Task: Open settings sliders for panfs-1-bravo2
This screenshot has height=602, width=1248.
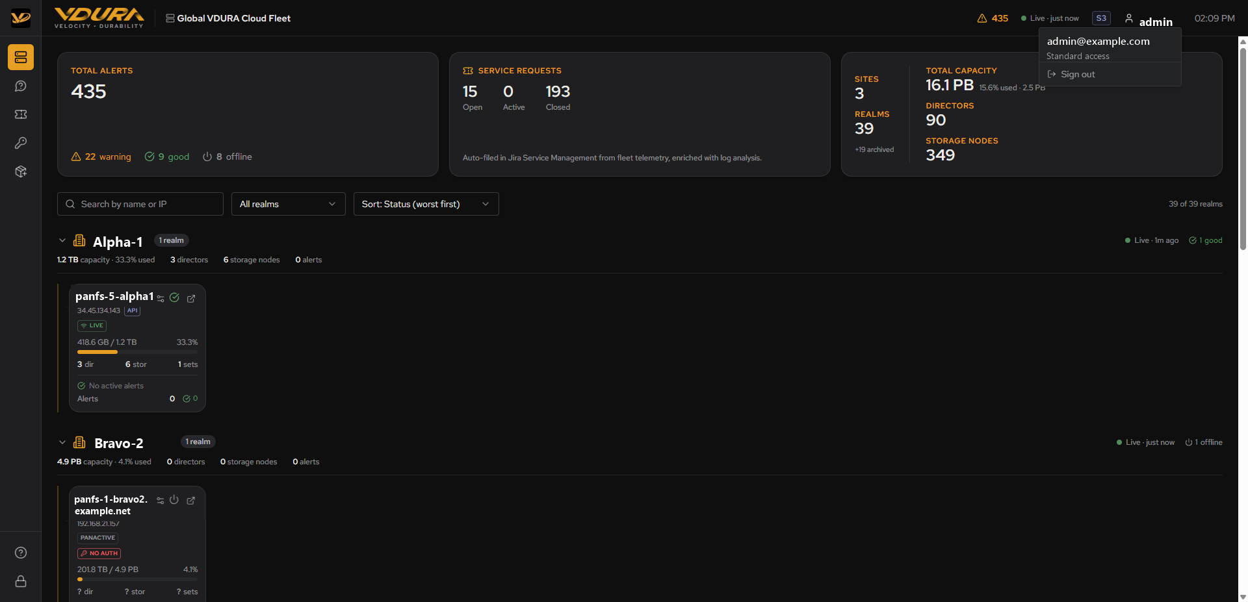Action: click(x=161, y=501)
